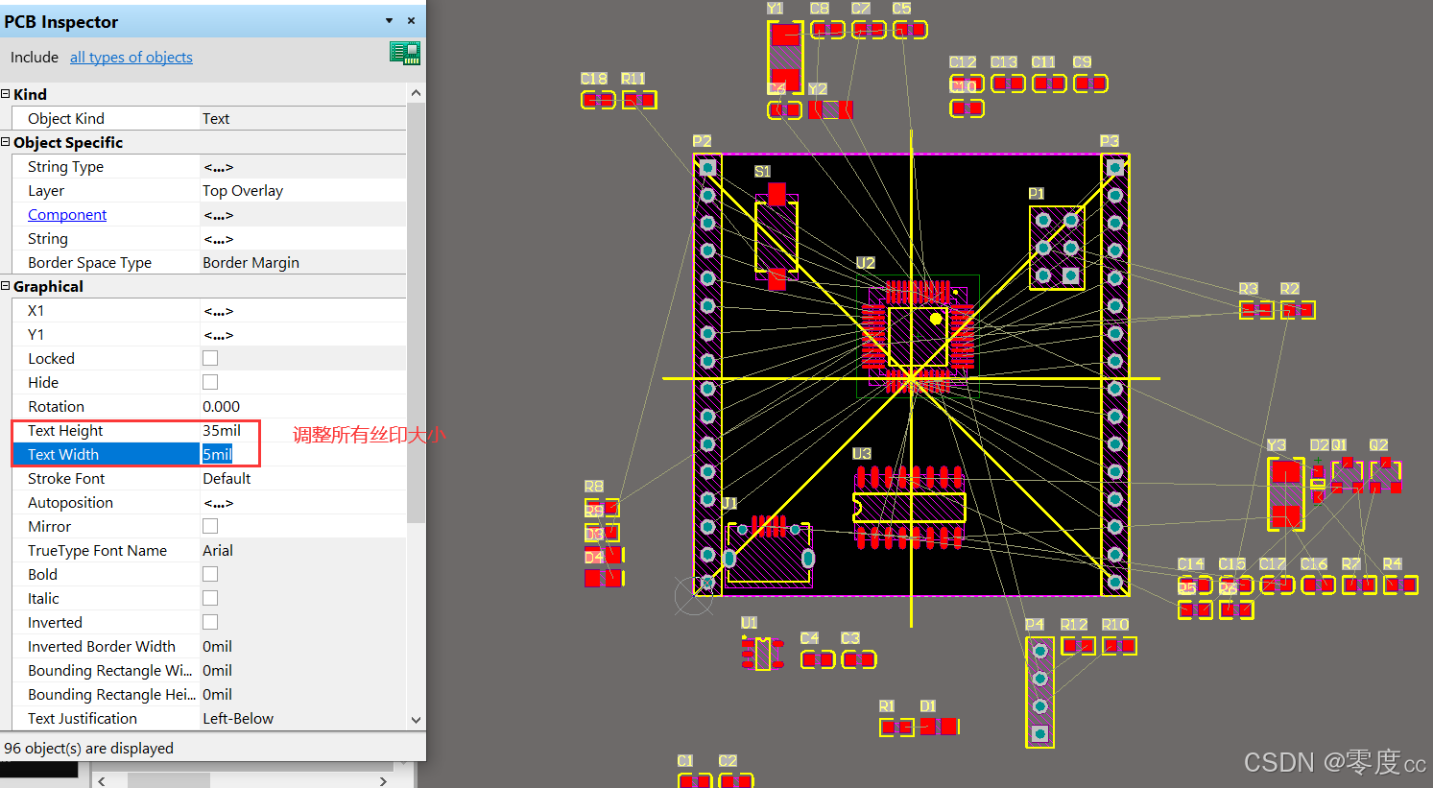Select the Y3 crystal component
This screenshot has width=1433, height=788.
coord(1285,495)
